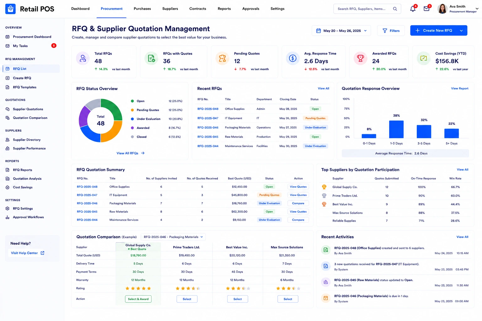This screenshot has width=482, height=321.
Task: Click Select & Award for Global Supply Co.
Action: (x=138, y=299)
